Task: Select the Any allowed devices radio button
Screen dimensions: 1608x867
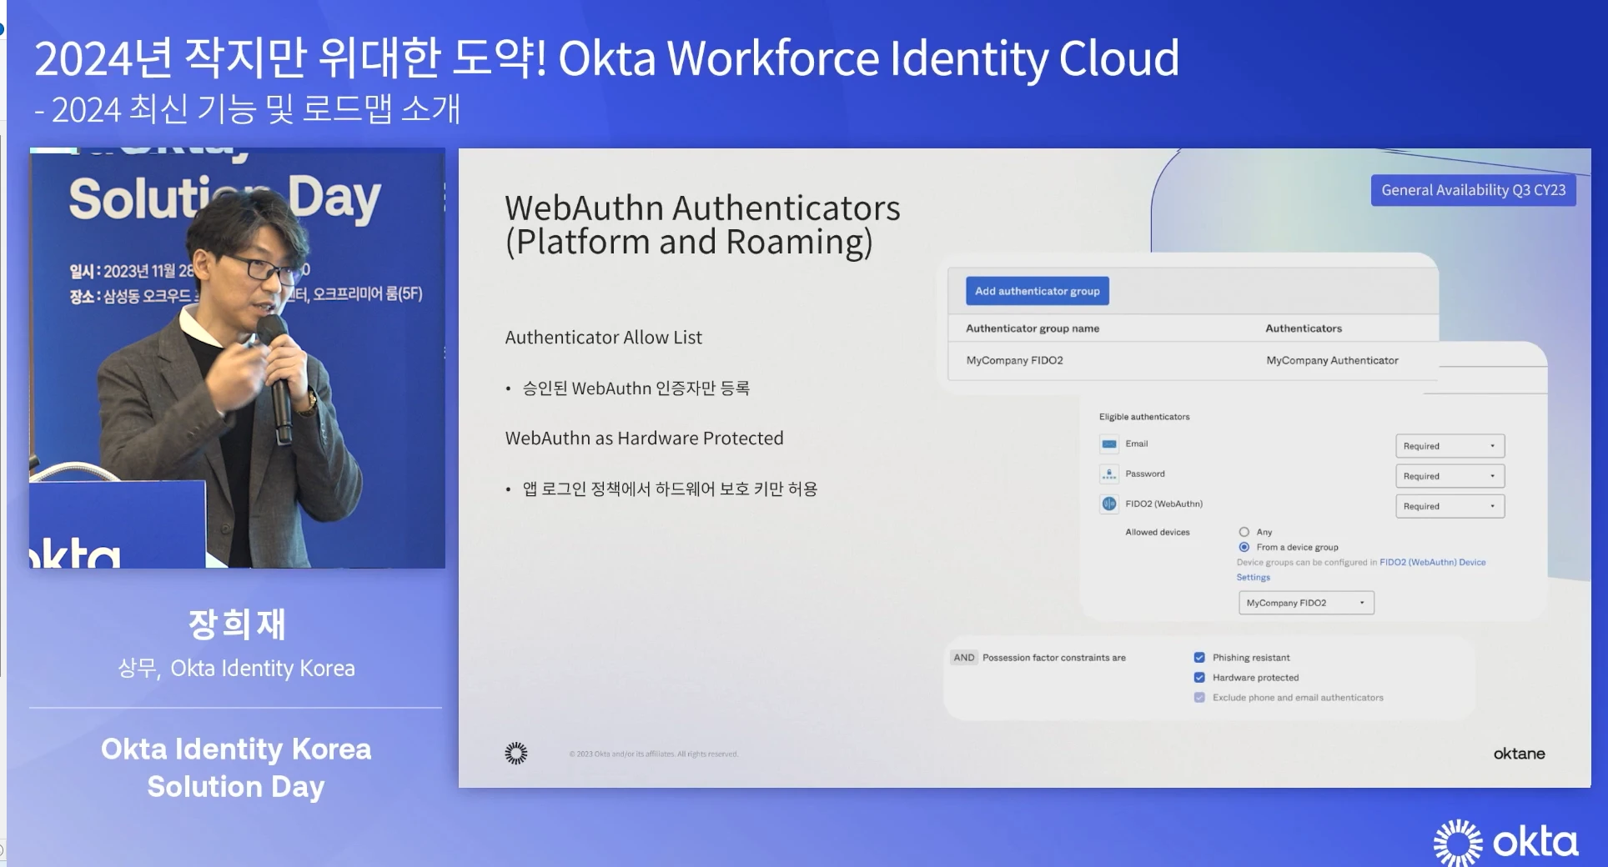Action: [1244, 532]
